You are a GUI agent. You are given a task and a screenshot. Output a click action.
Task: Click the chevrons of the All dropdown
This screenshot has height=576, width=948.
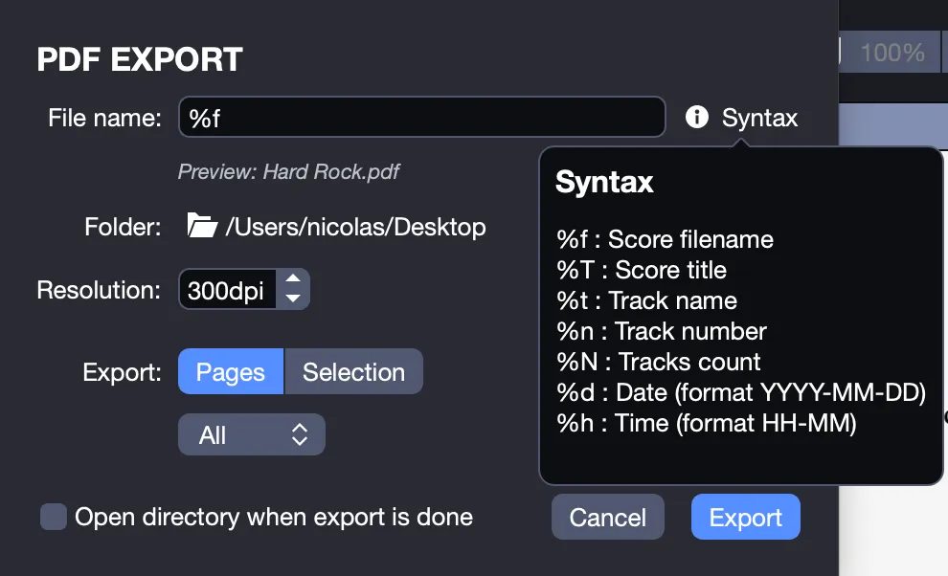click(300, 434)
